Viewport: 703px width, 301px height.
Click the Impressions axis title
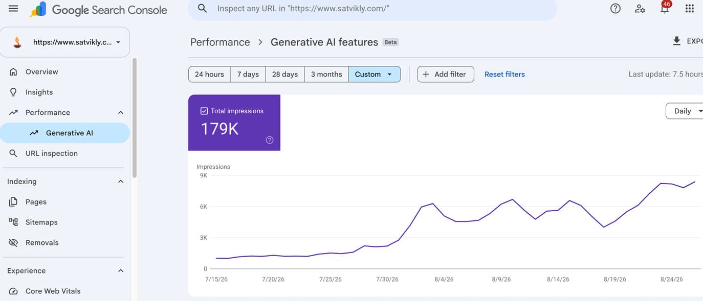coord(213,167)
